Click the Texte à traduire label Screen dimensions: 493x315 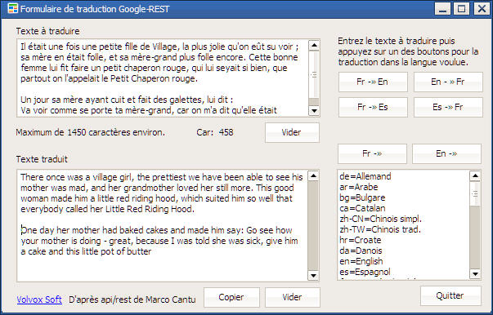click(x=47, y=31)
